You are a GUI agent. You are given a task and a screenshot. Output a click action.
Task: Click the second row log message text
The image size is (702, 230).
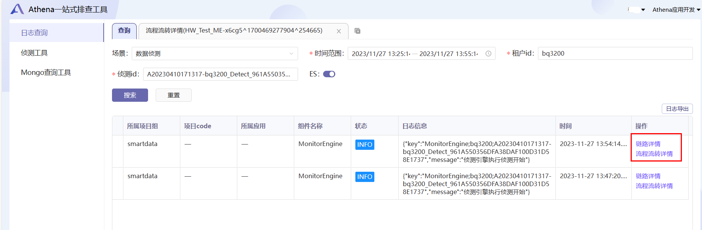pyautogui.click(x=477, y=184)
